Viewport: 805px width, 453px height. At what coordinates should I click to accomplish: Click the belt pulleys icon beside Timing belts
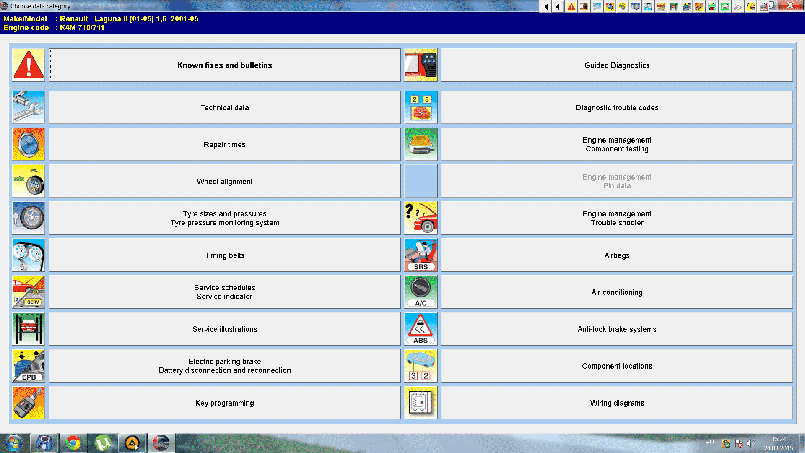[x=29, y=255]
